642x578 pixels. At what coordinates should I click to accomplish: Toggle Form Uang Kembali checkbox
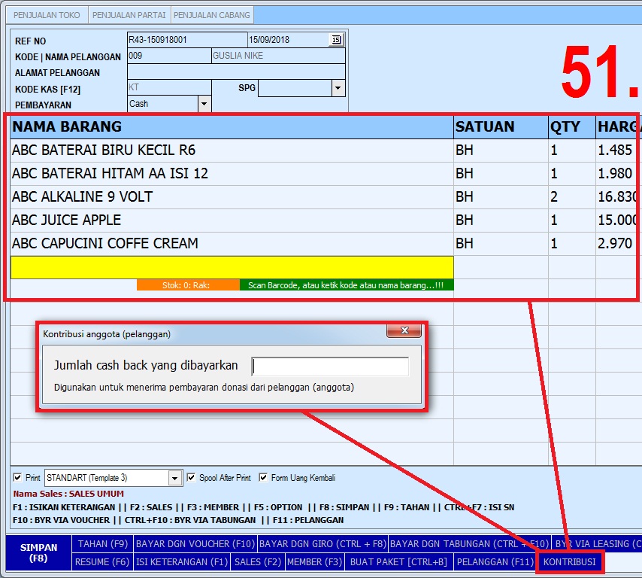(x=263, y=478)
